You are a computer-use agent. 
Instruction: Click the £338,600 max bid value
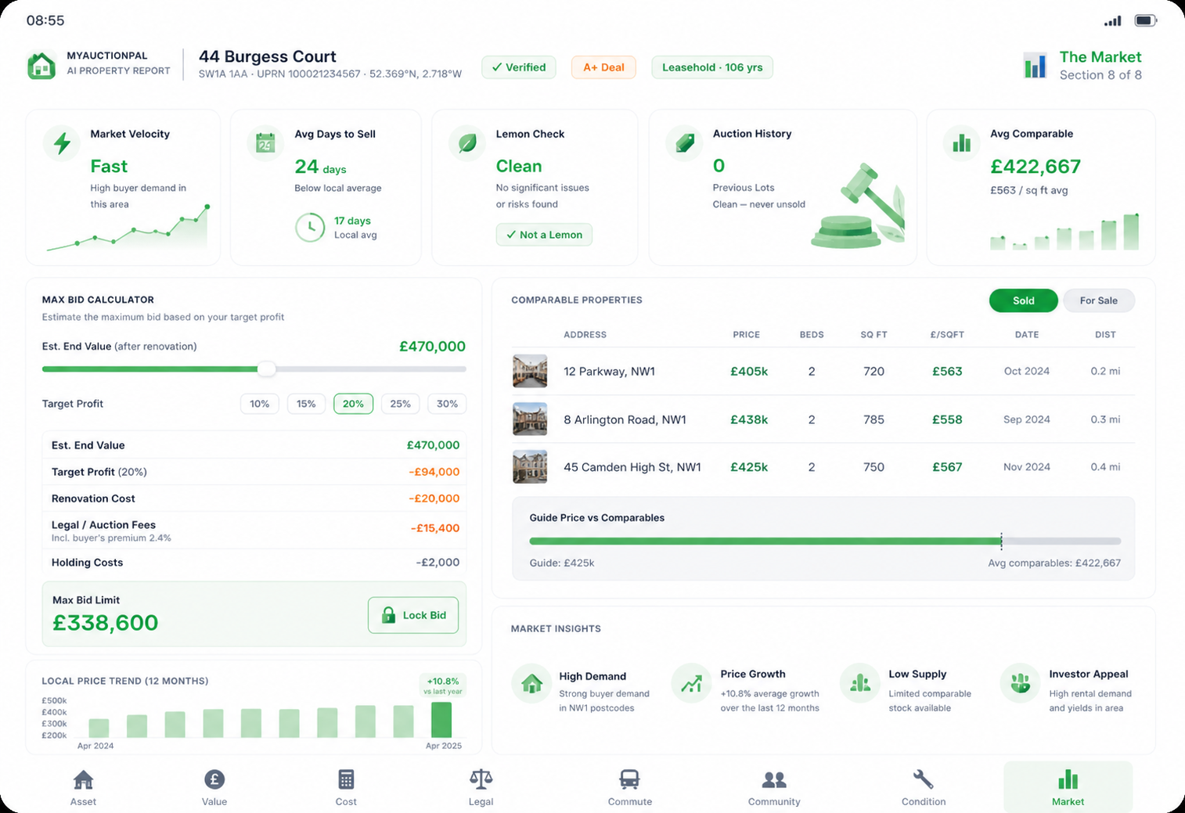click(105, 623)
